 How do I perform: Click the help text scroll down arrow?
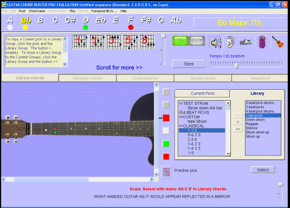[x=65, y=64]
